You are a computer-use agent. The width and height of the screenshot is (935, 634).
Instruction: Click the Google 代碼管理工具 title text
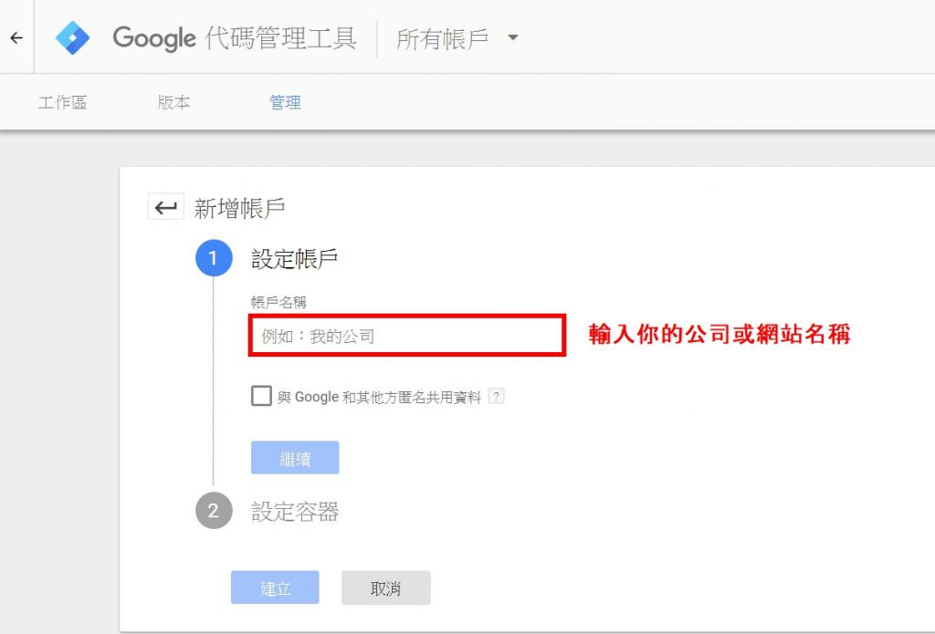coord(235,38)
